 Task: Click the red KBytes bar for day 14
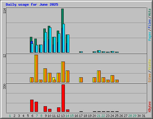click(68, 111)
